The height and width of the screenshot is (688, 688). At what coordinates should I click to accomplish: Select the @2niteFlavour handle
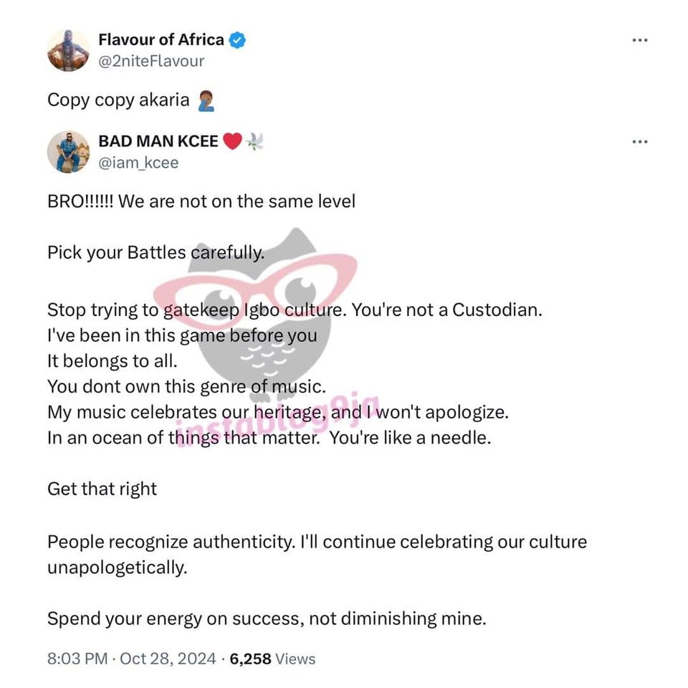coord(153,61)
